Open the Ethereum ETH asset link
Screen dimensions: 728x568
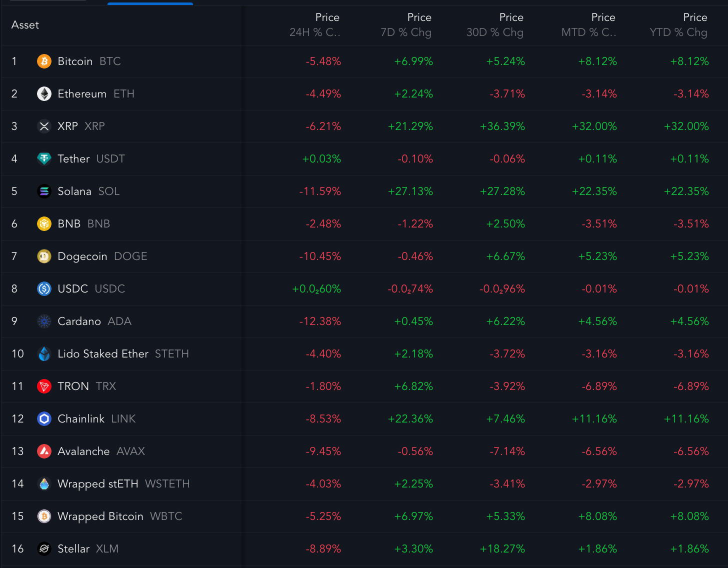(96, 94)
